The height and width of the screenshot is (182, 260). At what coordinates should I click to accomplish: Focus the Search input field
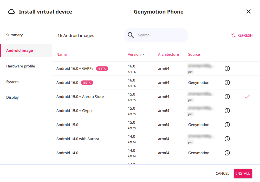click(x=156, y=35)
